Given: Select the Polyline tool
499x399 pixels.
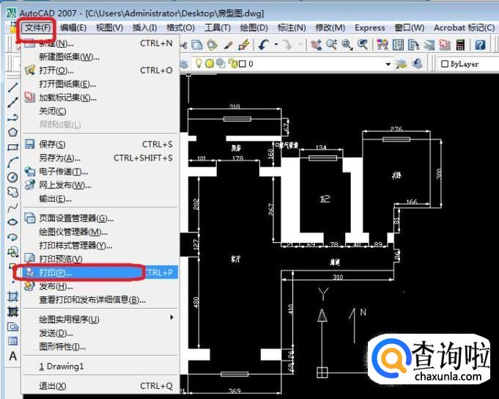Looking at the screenshot, I should pos(12,117).
